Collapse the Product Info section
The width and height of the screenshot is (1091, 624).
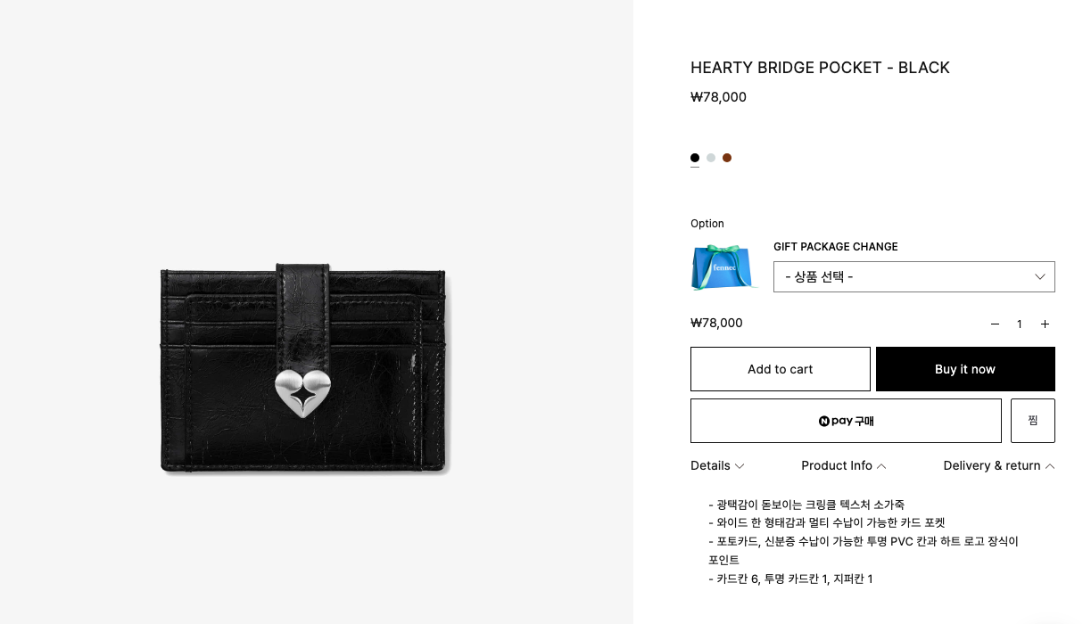point(844,465)
